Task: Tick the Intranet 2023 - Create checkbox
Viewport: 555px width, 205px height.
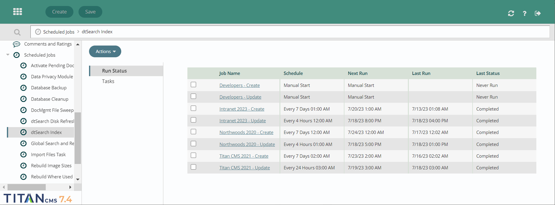Action: [194, 108]
